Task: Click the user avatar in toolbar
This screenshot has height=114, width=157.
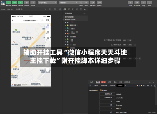Action: pos(3,3)
